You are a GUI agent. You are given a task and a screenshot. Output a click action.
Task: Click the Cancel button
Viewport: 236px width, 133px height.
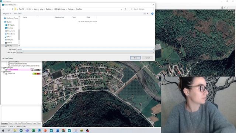(147, 58)
